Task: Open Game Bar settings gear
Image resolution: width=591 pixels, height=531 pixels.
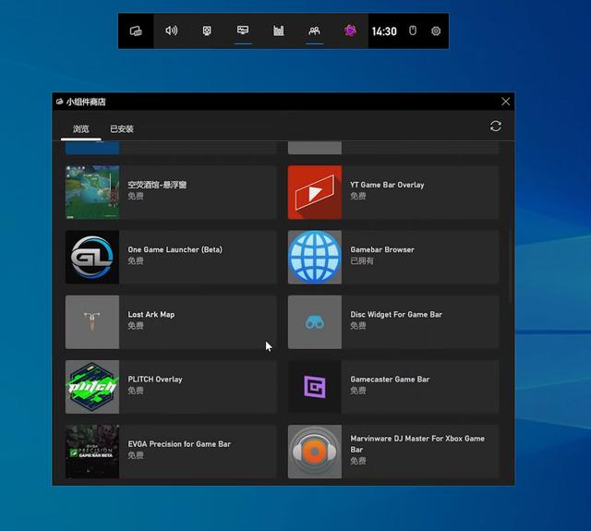Action: (436, 31)
